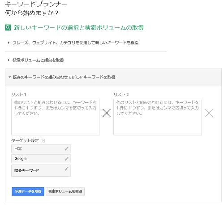Click the ターゲット設定 question mark help icon
The image size is (224, 205).
(x=43, y=141)
